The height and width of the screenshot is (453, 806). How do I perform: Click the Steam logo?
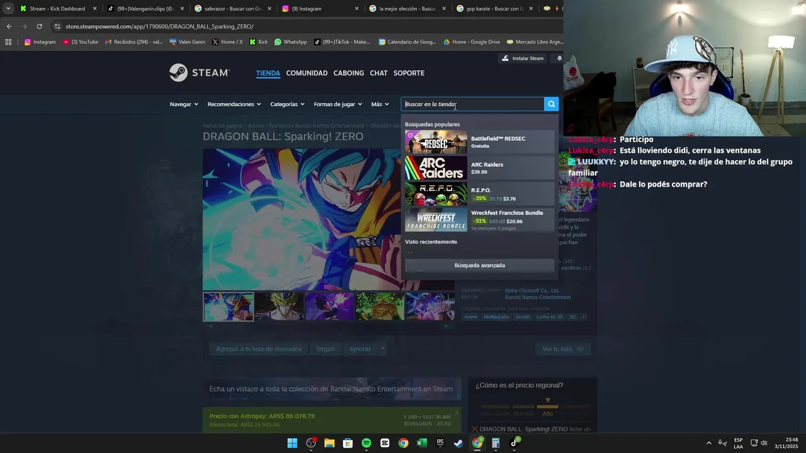point(199,73)
